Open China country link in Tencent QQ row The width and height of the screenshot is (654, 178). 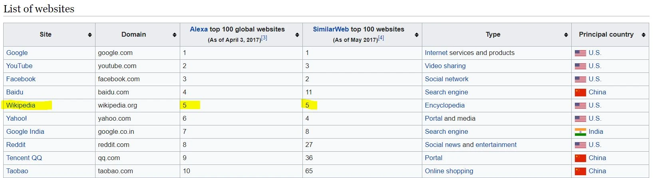(x=597, y=158)
